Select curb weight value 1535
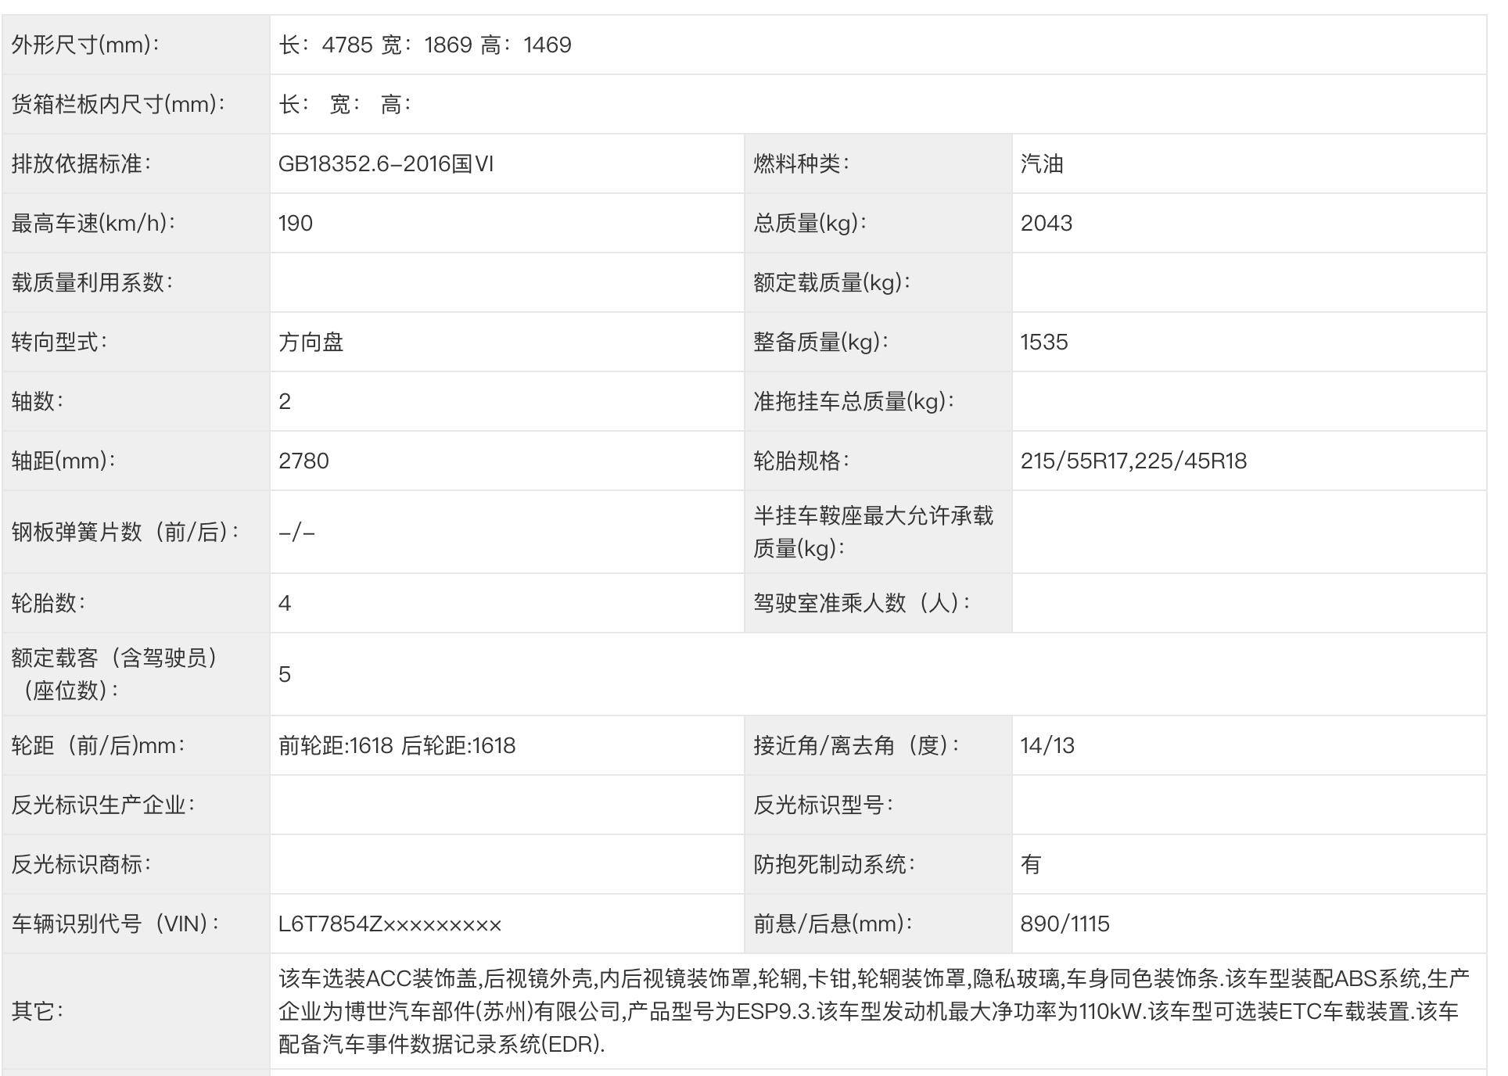This screenshot has height=1076, width=1508. (1043, 342)
